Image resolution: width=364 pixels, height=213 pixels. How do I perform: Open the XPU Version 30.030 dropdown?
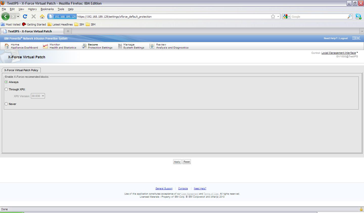(38, 96)
